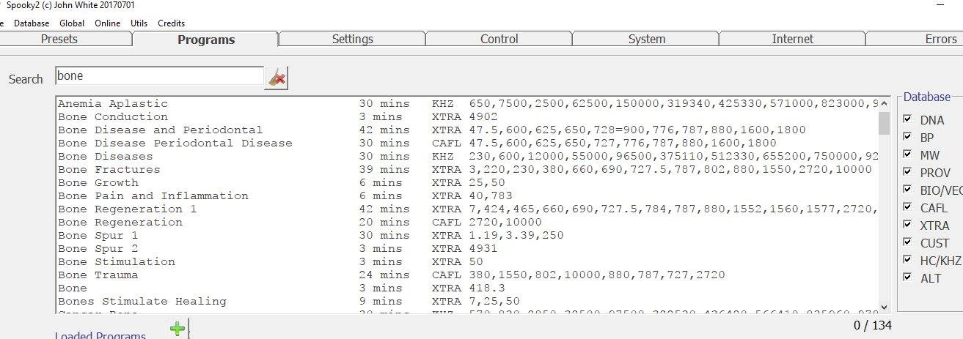The image size is (963, 339).
Task: Select the Bone Spur 1 program
Action: coord(467,235)
